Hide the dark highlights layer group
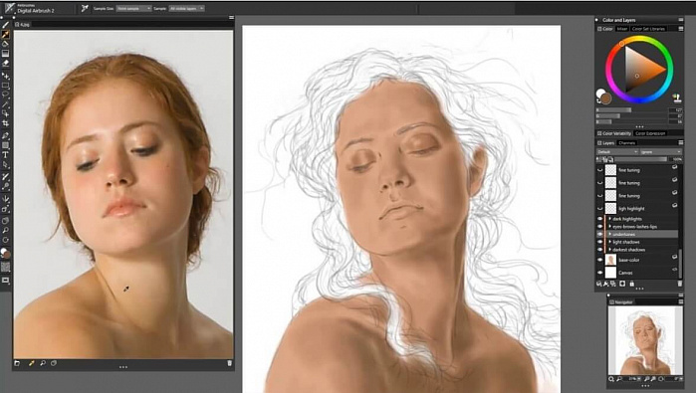The height and width of the screenshot is (393, 696). 600,219
